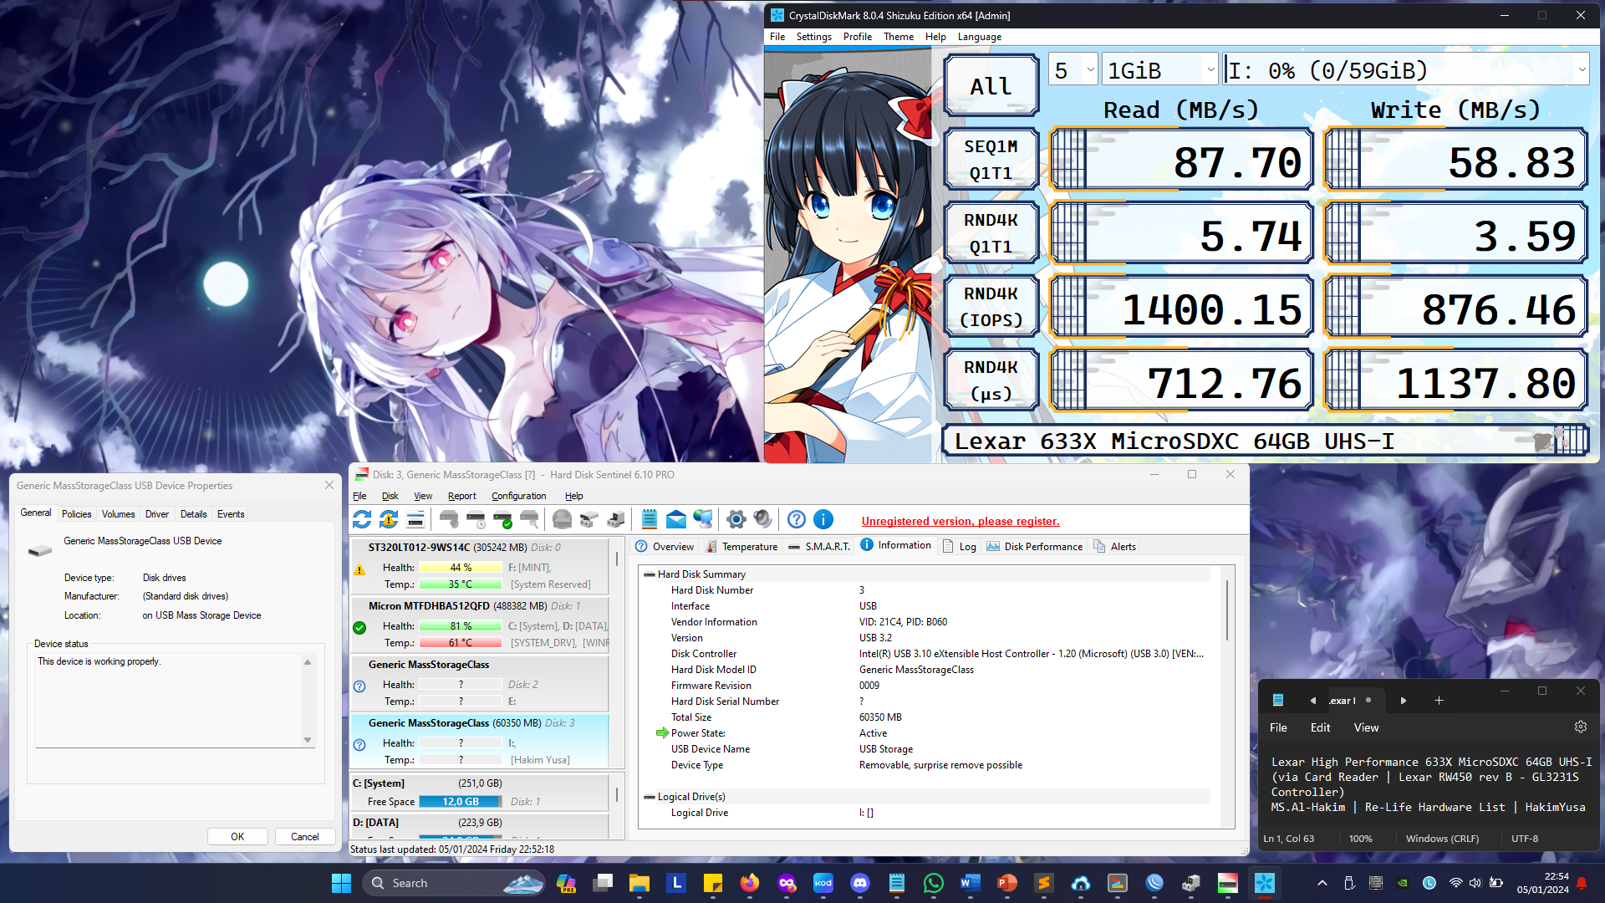Switch to the S.M.A.R.T. tab
Viewport: 1605px width, 903px height.
[x=819, y=546]
